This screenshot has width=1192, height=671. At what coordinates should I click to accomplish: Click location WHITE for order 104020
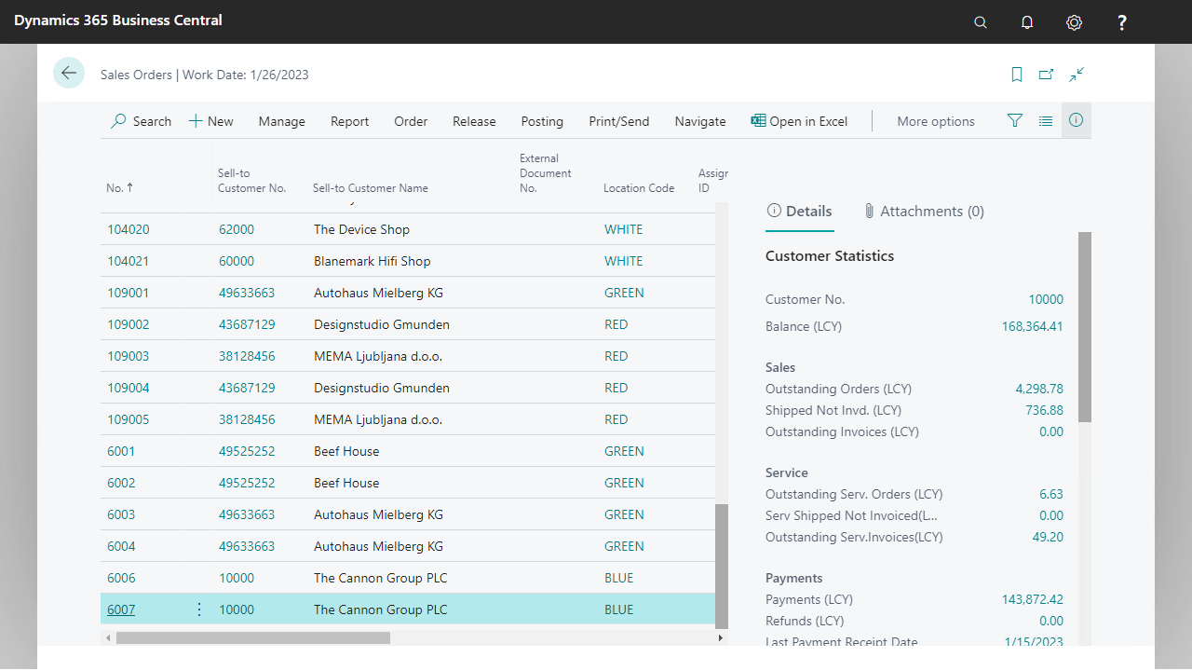pyautogui.click(x=624, y=229)
